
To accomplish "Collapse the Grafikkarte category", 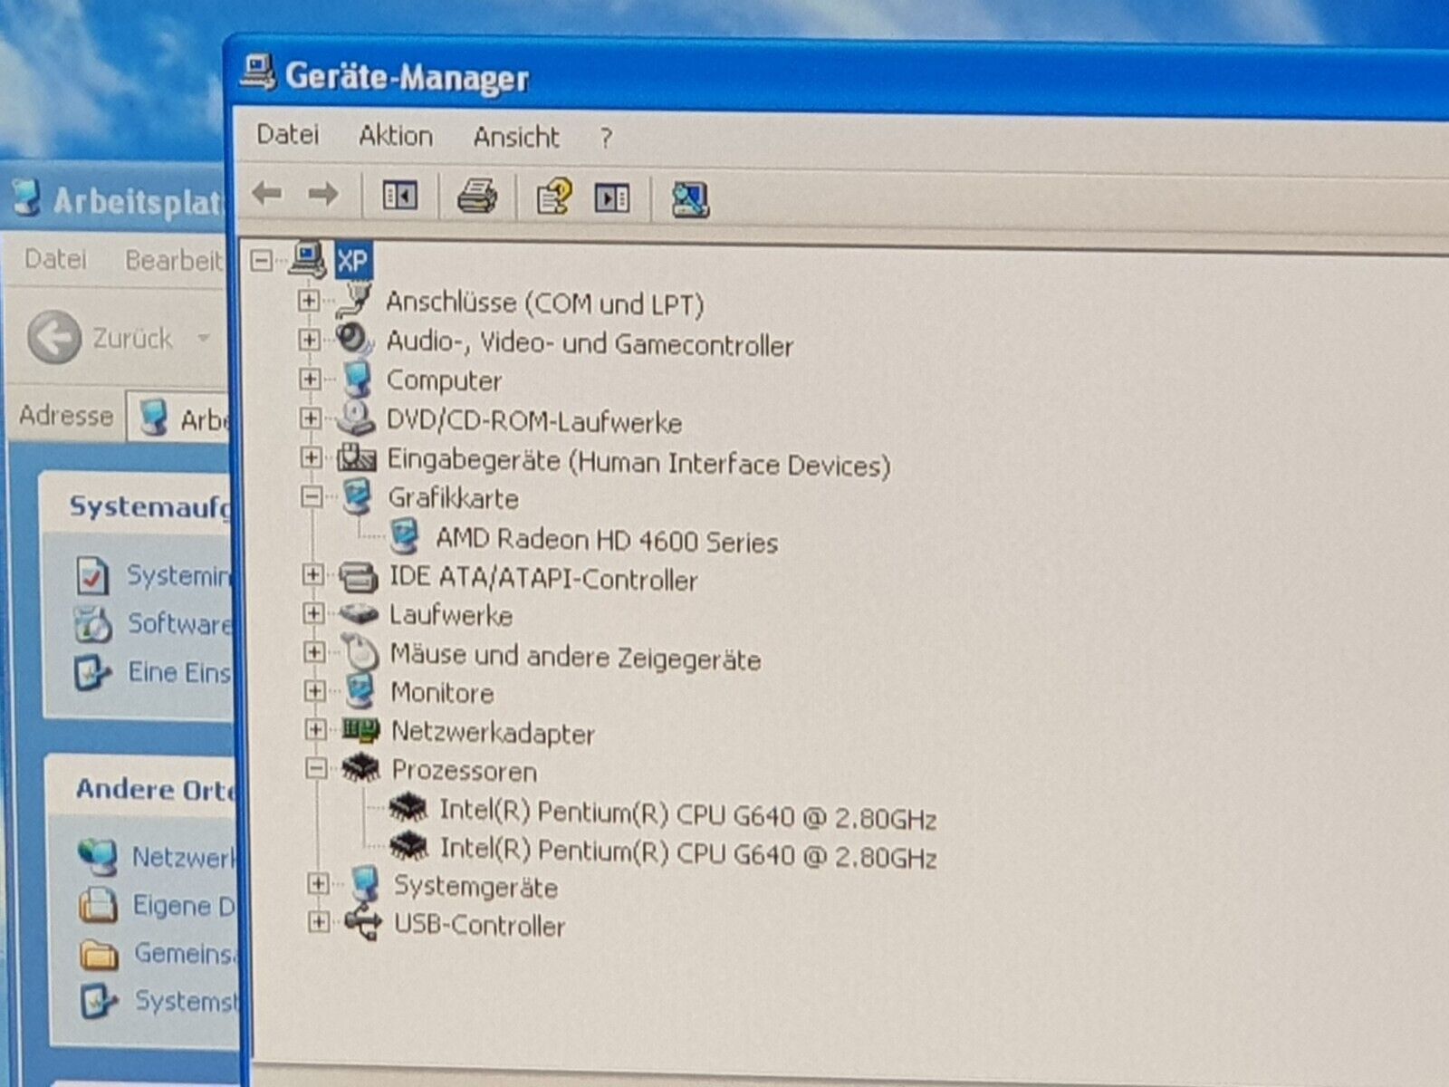I will (x=312, y=496).
